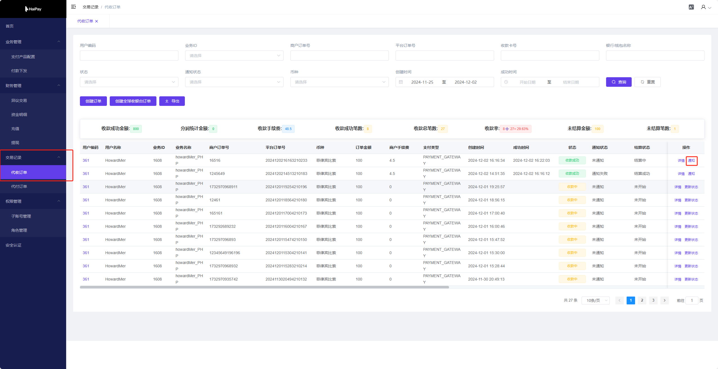The width and height of the screenshot is (718, 369).
Task: Open the 状态 filter dropdown
Action: 129,82
